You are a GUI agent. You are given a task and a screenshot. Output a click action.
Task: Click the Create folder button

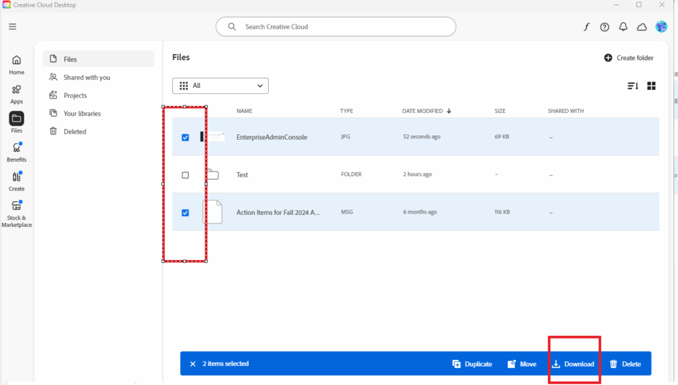628,58
